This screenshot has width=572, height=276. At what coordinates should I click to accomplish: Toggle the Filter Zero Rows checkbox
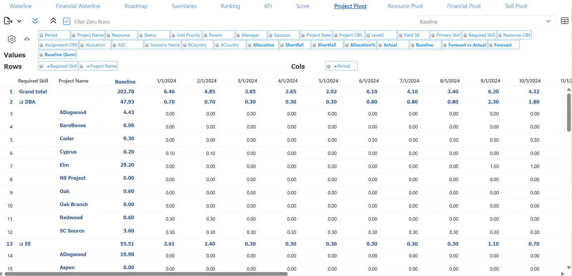pos(66,21)
